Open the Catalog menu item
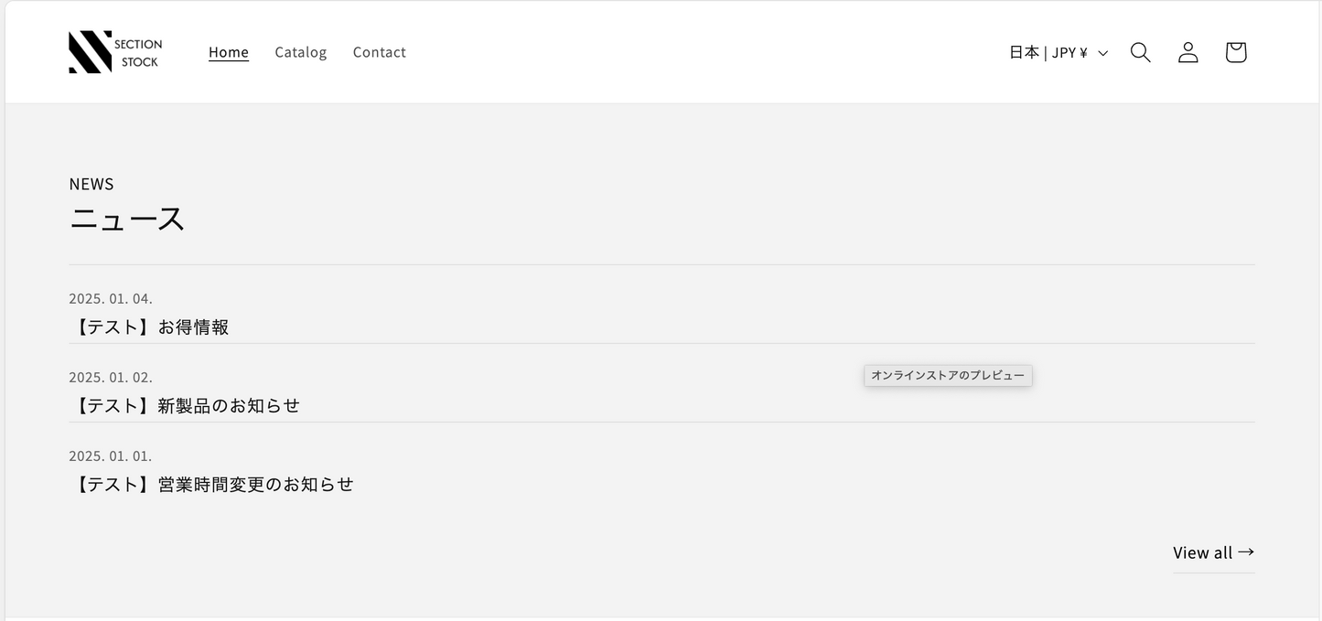 300,52
